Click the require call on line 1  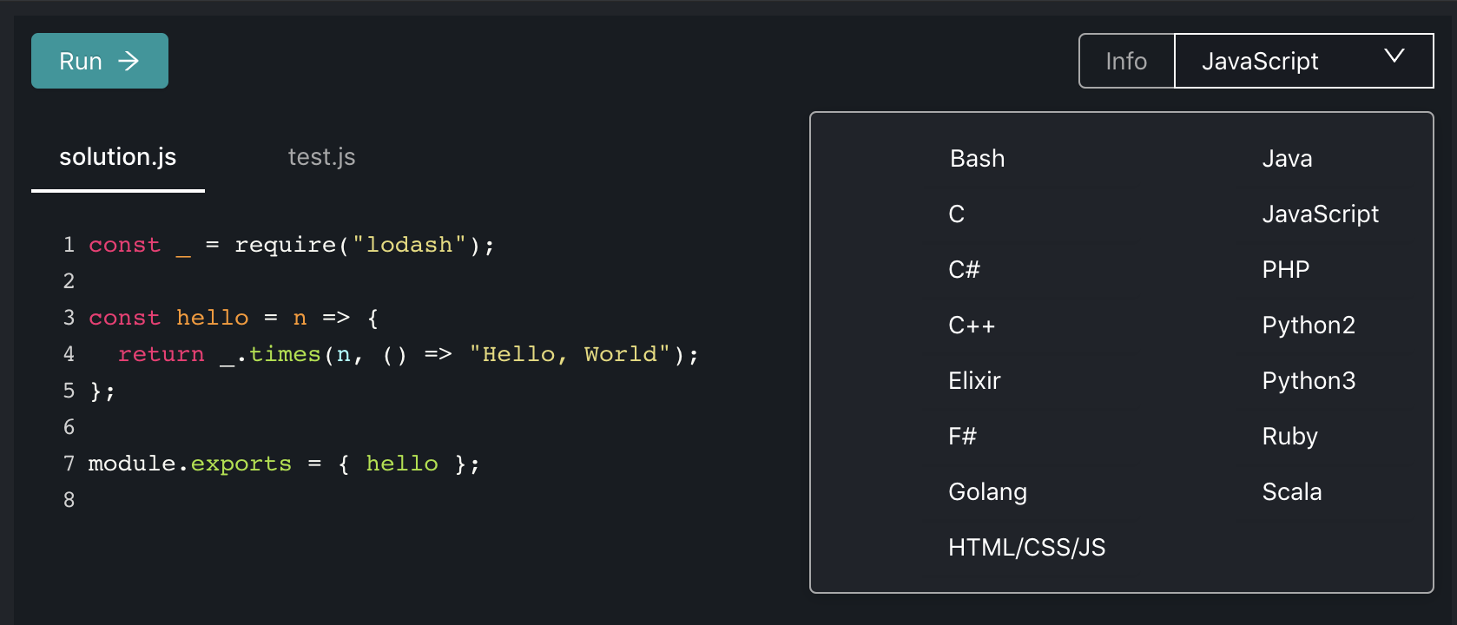[285, 245]
